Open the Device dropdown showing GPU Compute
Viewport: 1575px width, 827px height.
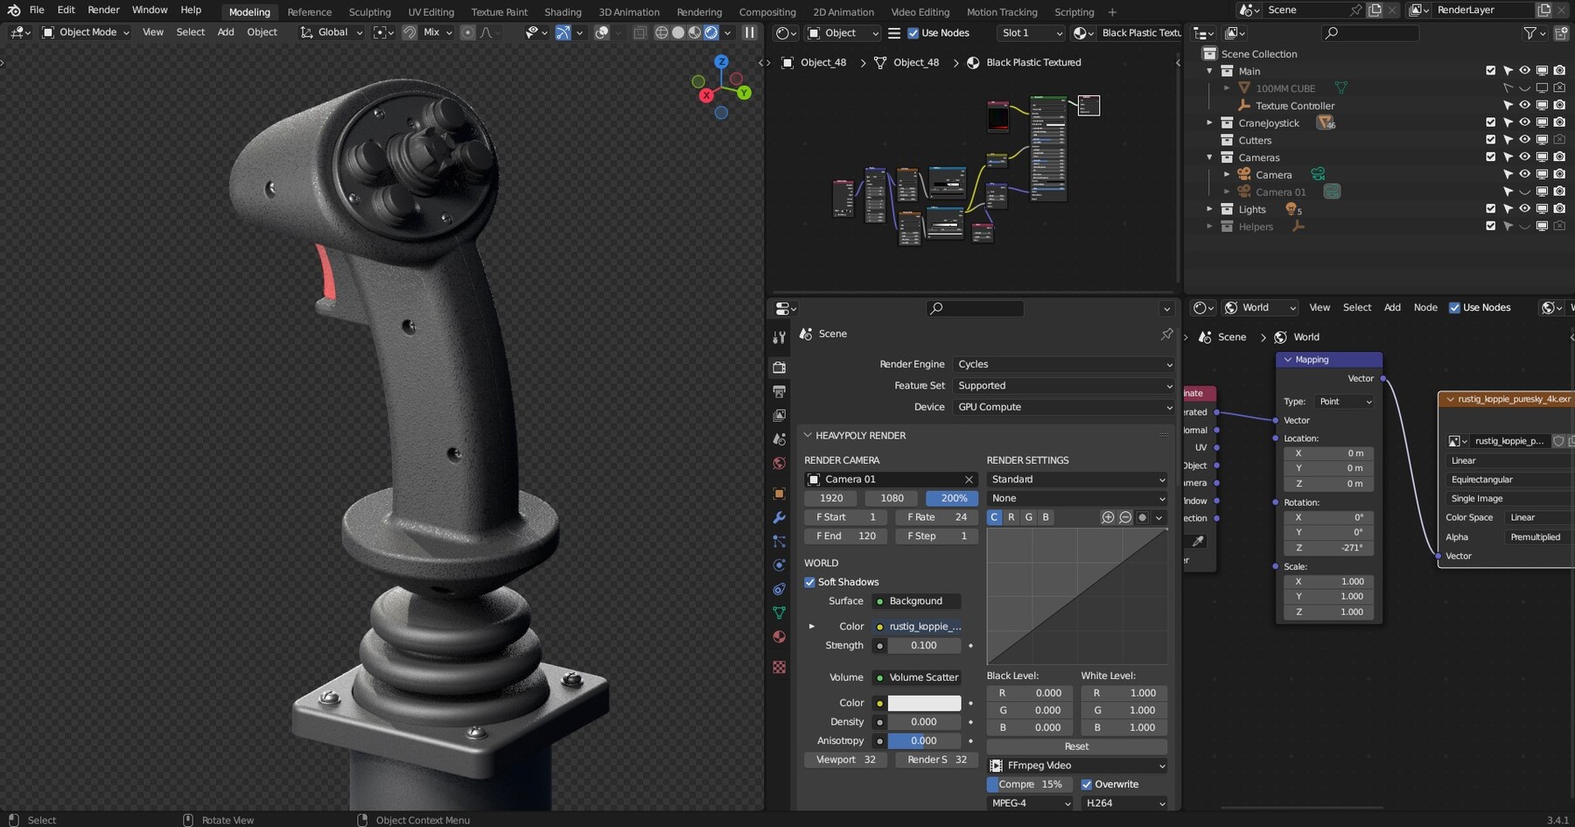click(1063, 406)
